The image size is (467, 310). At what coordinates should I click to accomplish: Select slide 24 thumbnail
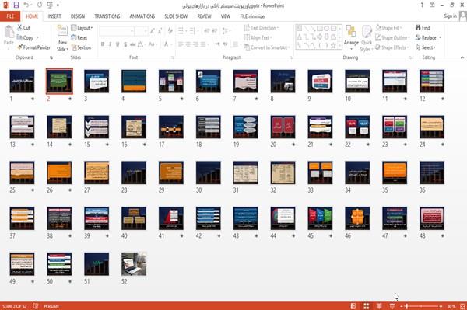pos(431,127)
